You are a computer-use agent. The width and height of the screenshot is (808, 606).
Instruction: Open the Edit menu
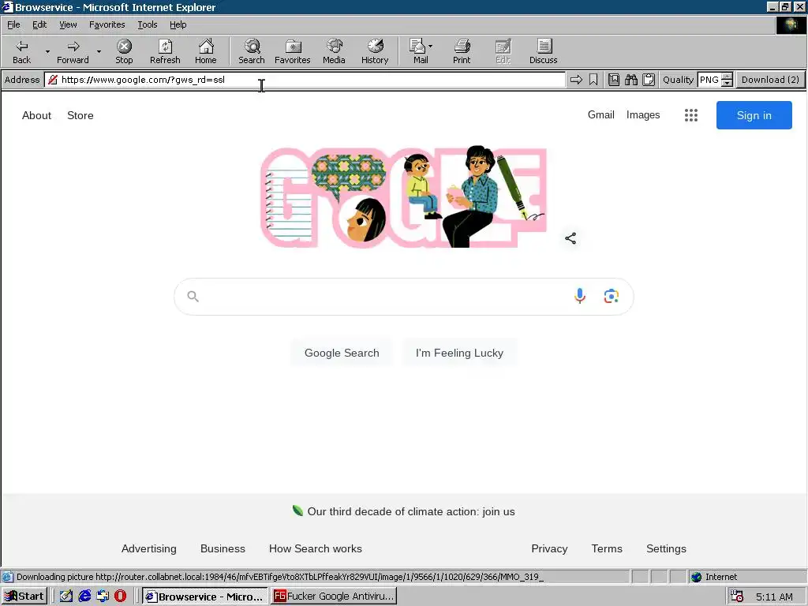(x=39, y=24)
